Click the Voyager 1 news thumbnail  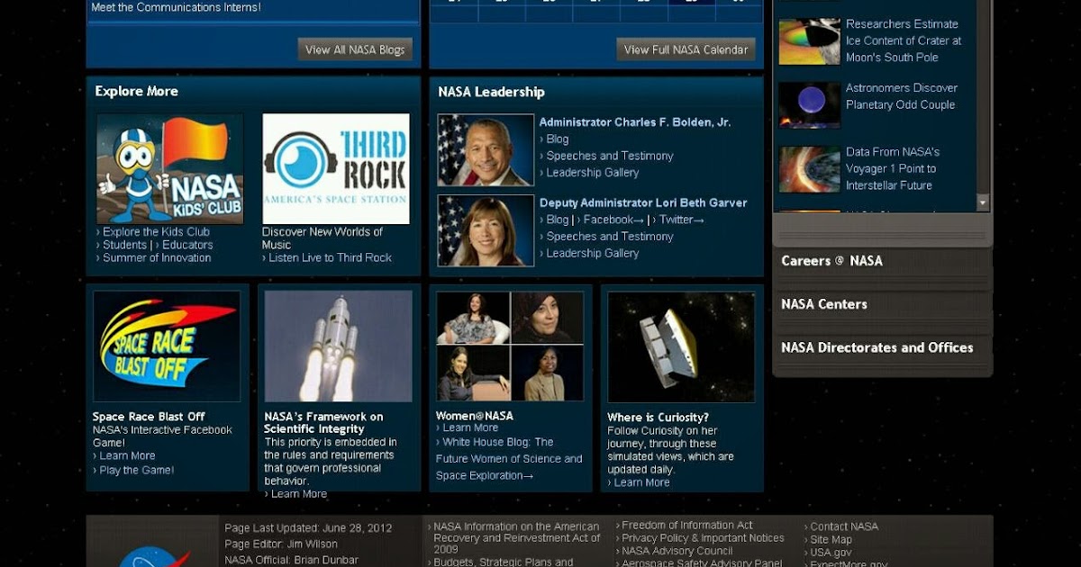click(809, 169)
